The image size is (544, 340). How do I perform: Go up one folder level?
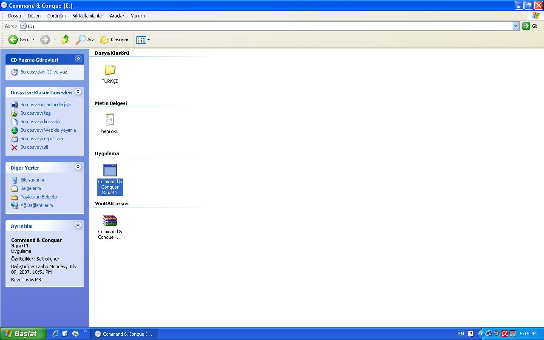pos(65,40)
